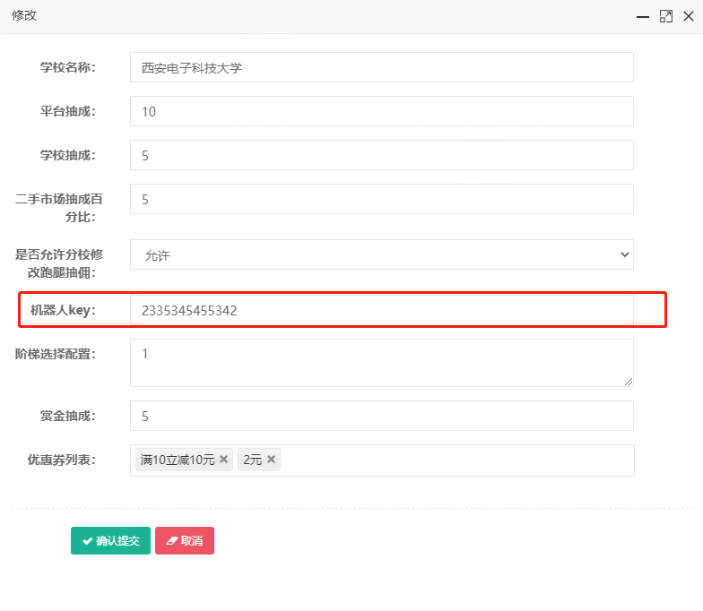The image size is (703, 611).
Task: Click the 赏金抽成 input field
Action: click(382, 416)
